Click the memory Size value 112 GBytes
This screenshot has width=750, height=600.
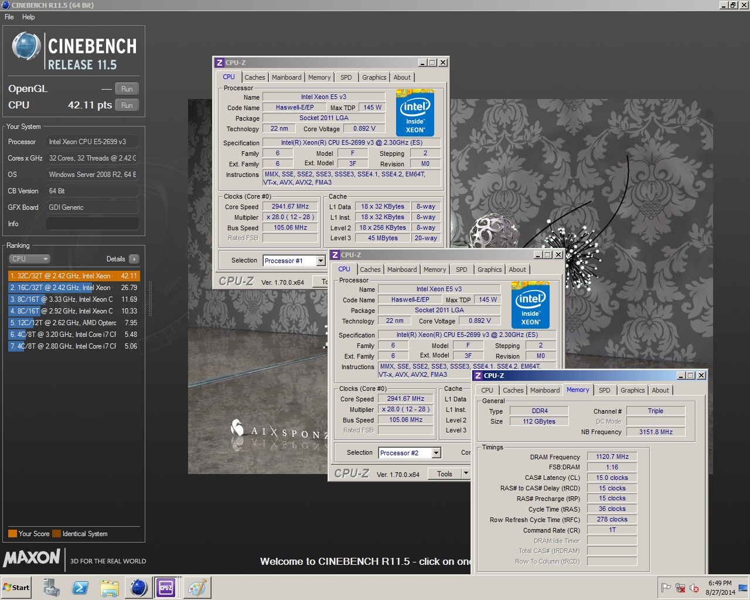(x=539, y=421)
